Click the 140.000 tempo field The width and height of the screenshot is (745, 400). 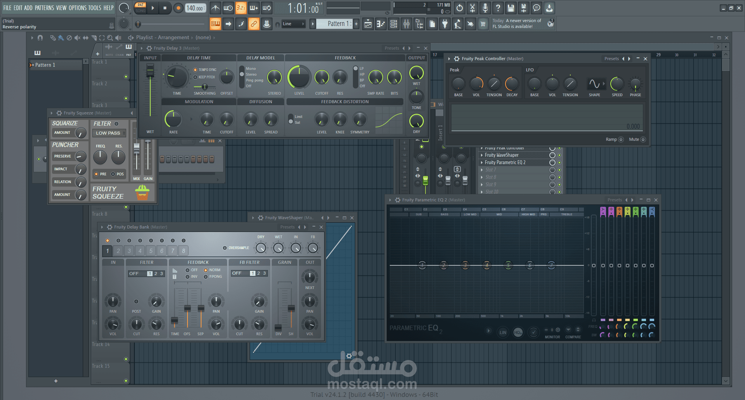point(195,8)
